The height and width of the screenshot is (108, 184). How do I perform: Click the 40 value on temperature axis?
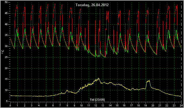point(6,24)
